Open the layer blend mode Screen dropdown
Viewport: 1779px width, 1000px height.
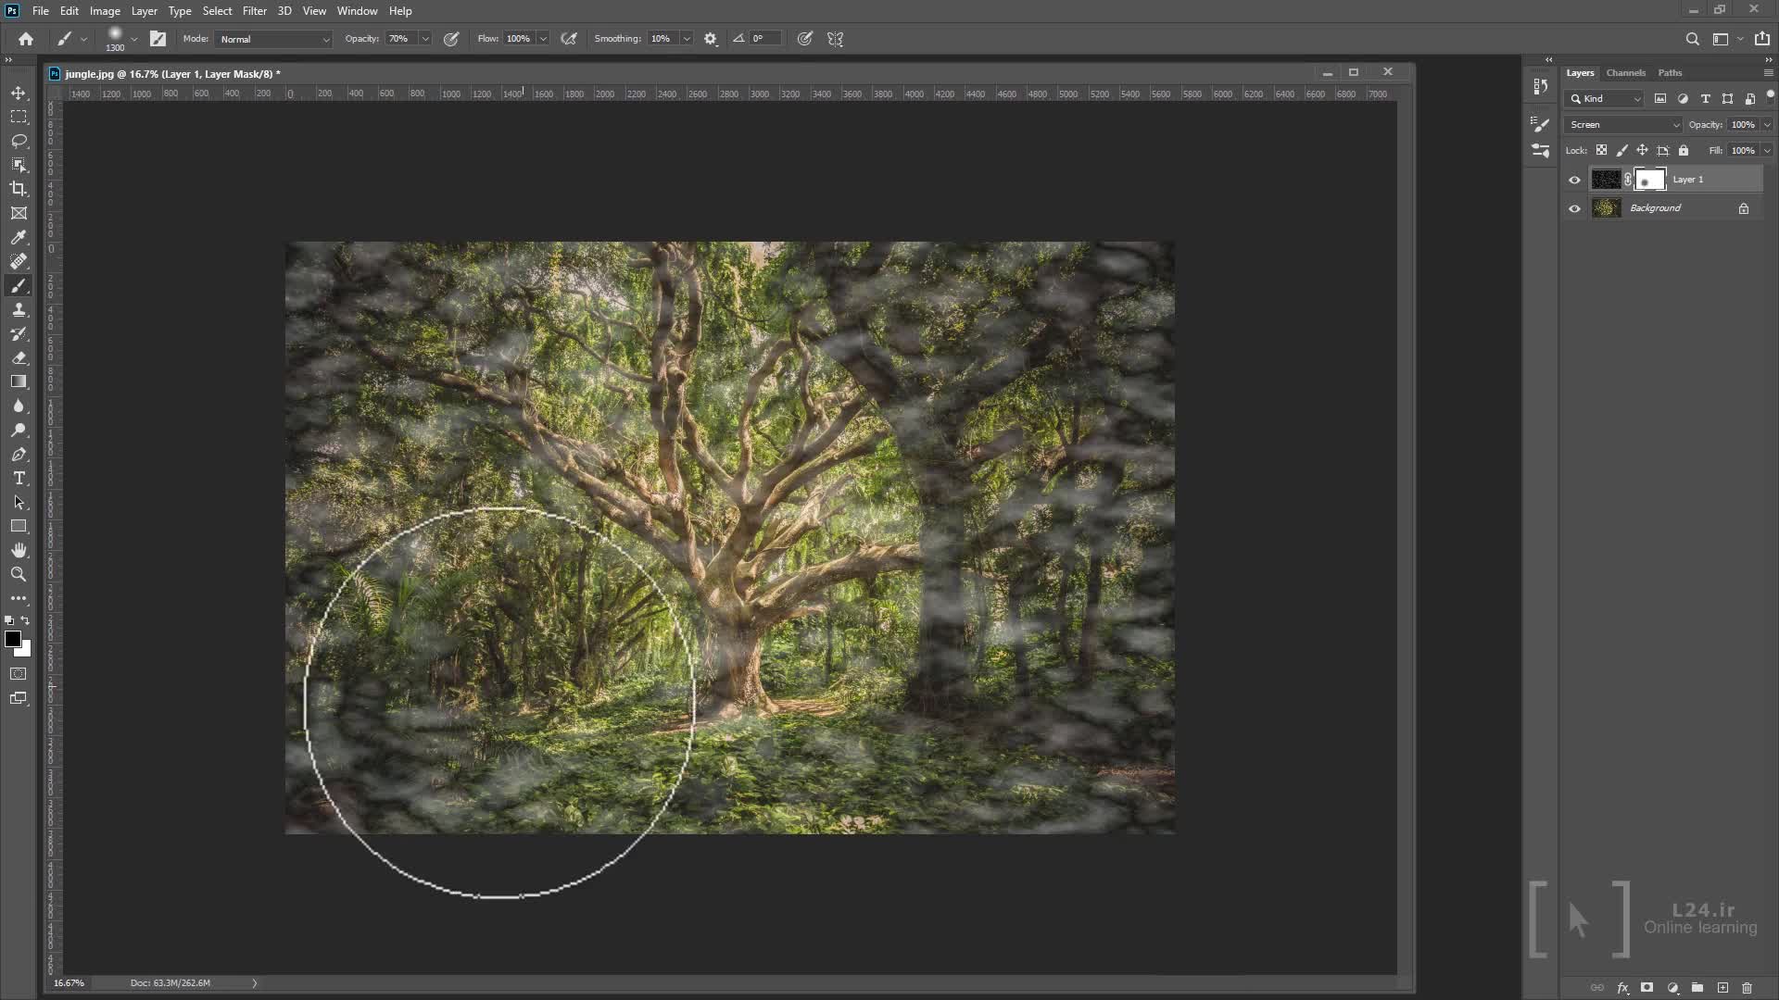tap(1624, 124)
